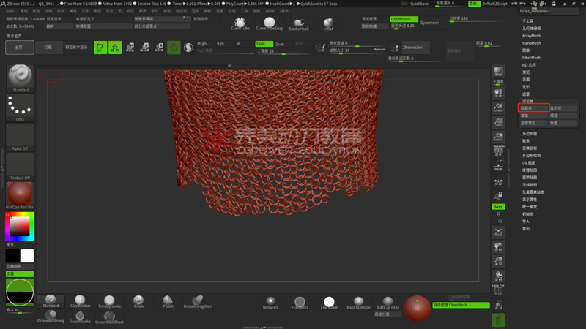This screenshot has width=586, height=329.
Task: Click the Inflat brush icon
Action: [x=328, y=23]
